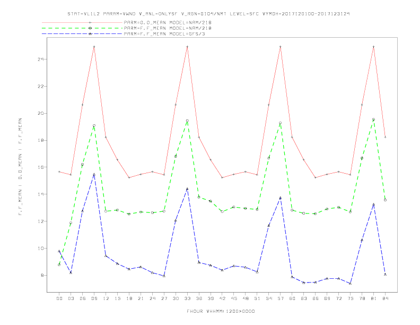Click the red line peak marker at hour 81

[x=374, y=47]
